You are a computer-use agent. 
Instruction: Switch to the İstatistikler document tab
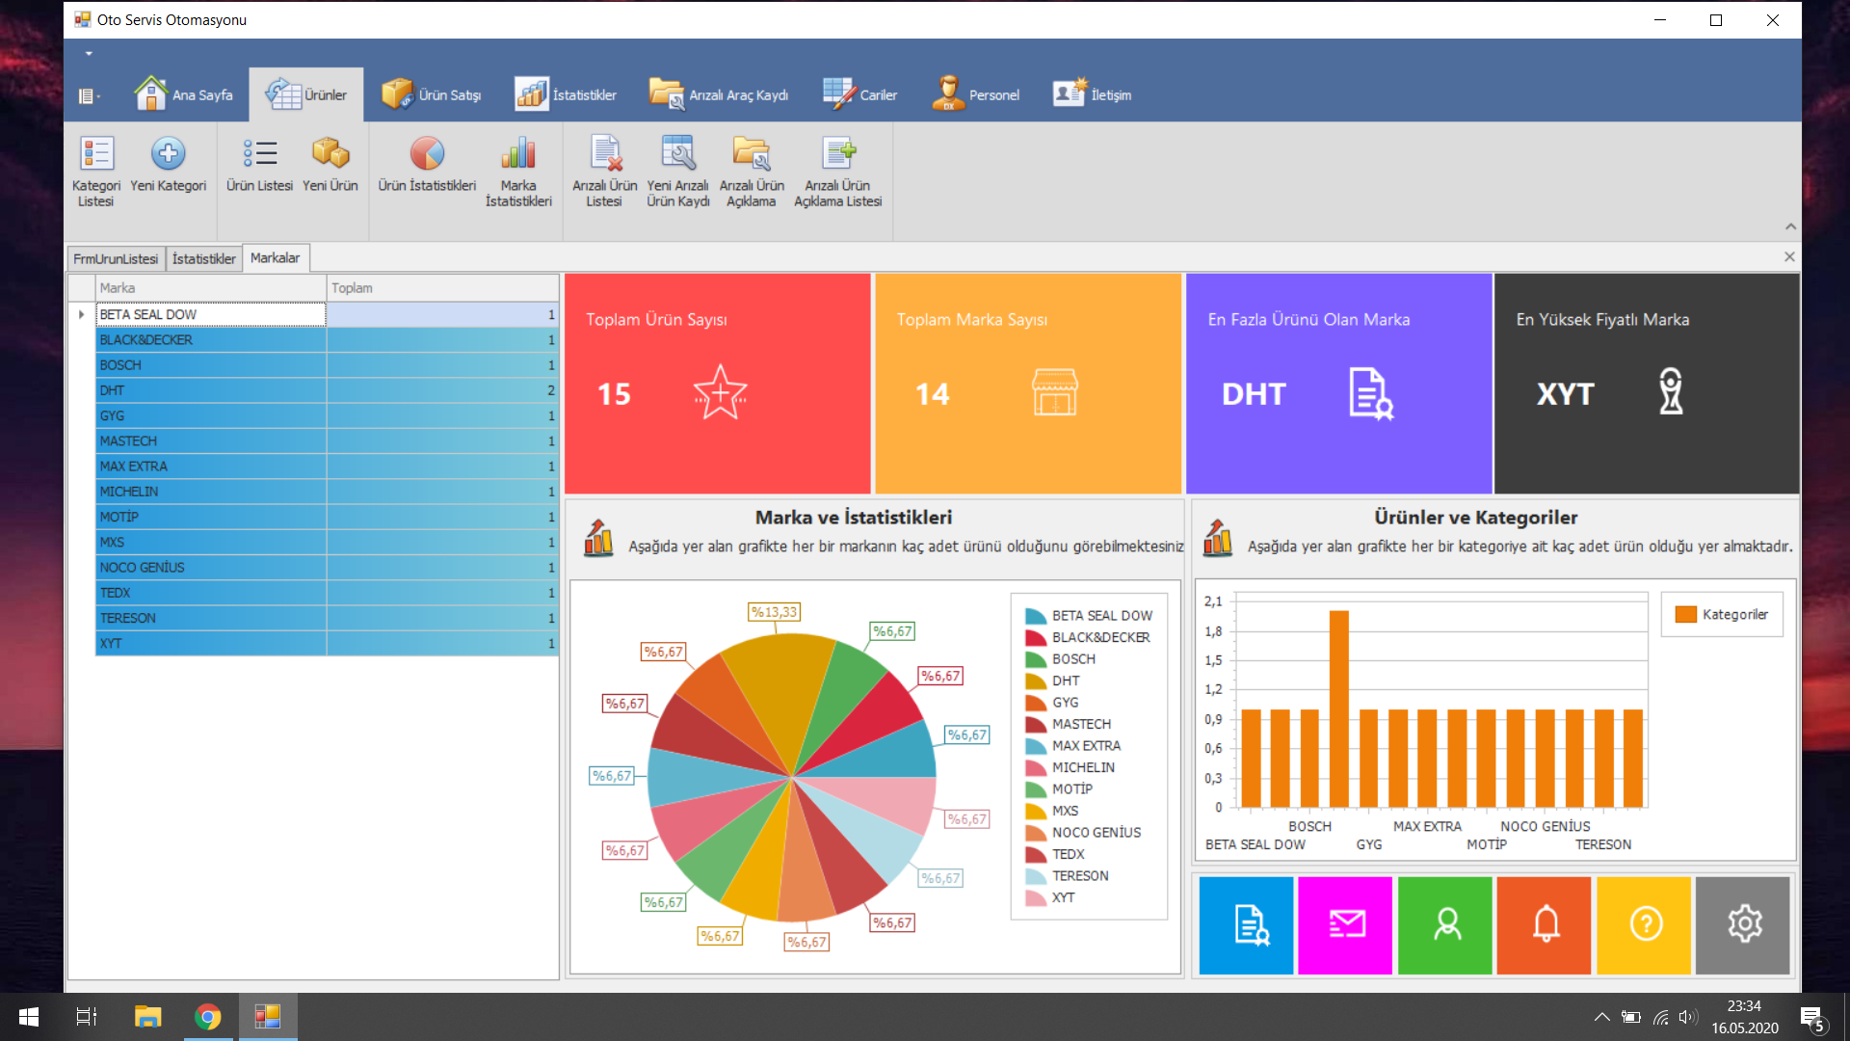pos(203,258)
